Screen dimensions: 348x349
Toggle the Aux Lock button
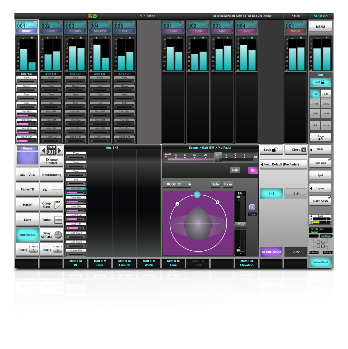pyautogui.click(x=320, y=82)
